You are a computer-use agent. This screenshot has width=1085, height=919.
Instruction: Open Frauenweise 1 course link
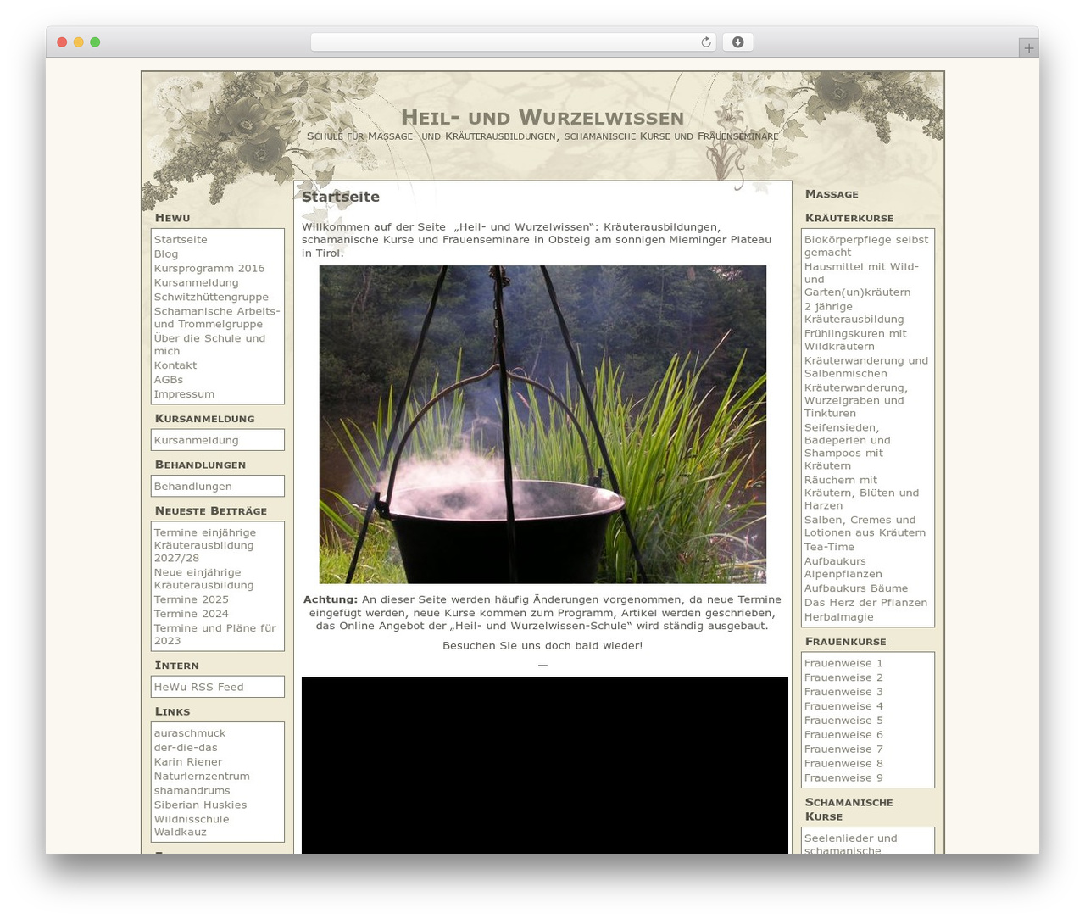(x=843, y=664)
